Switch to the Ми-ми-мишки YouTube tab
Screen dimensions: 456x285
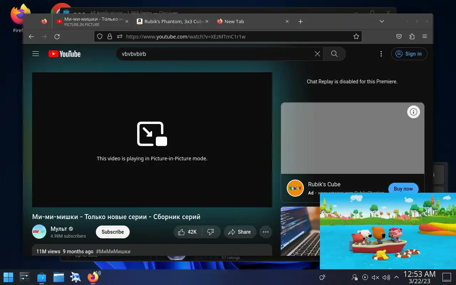pyautogui.click(x=93, y=21)
